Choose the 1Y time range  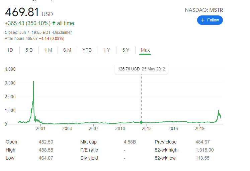[x=107, y=50]
